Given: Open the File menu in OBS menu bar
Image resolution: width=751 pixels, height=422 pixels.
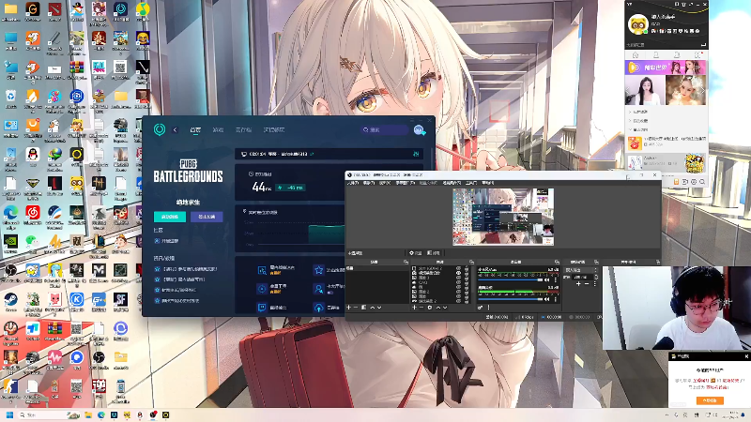Looking at the screenshot, I should coord(353,183).
